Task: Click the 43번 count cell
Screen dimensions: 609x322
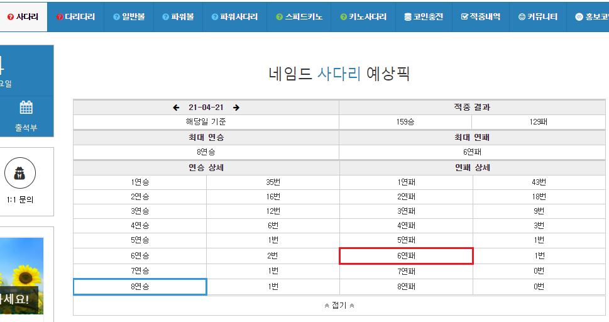Action: tap(539, 182)
